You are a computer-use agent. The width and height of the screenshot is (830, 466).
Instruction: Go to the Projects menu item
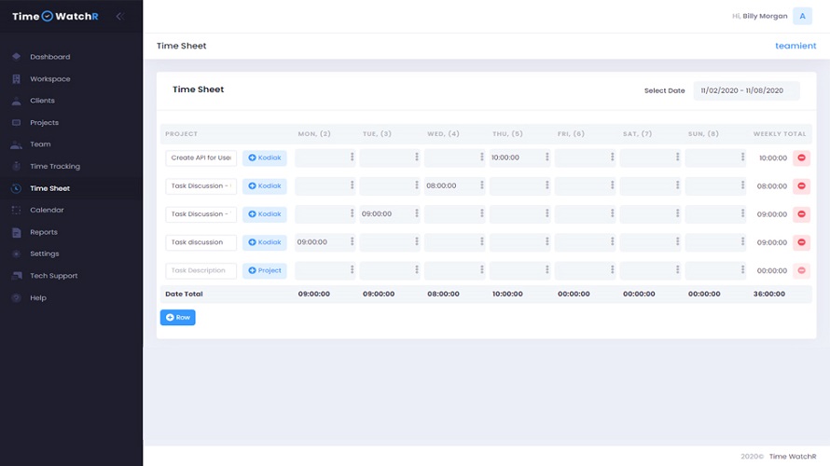click(44, 122)
